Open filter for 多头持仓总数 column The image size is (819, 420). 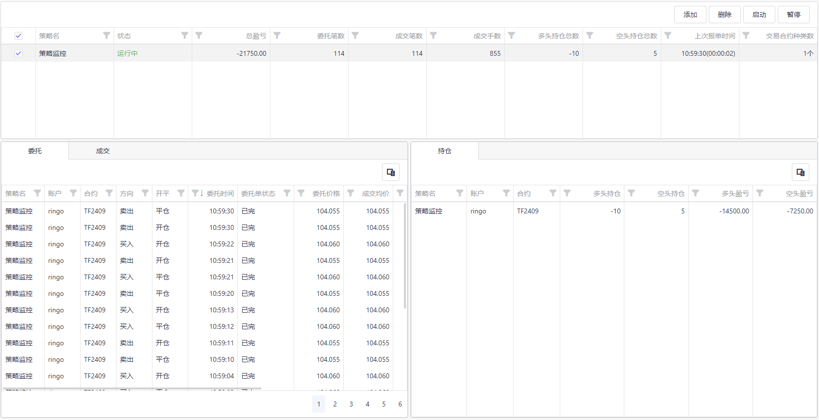click(512, 35)
